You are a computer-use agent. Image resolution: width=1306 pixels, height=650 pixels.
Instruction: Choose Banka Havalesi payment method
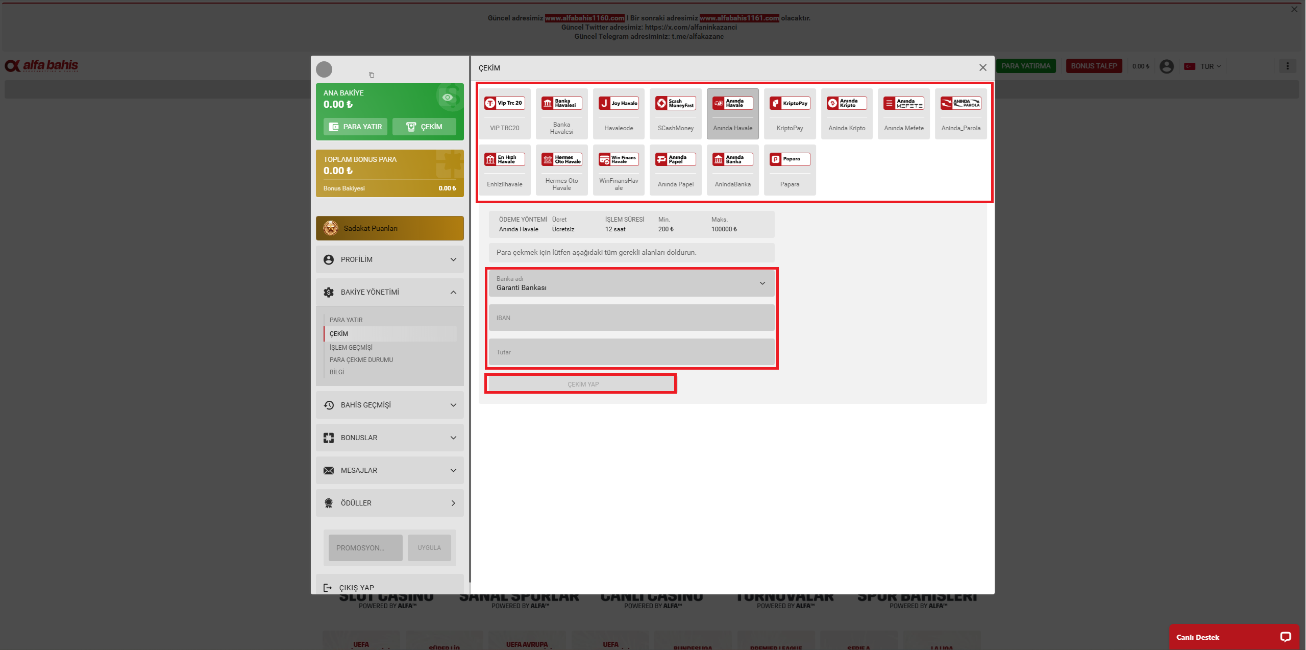561,113
